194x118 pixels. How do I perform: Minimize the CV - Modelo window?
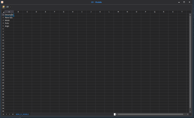[x=179, y=2]
